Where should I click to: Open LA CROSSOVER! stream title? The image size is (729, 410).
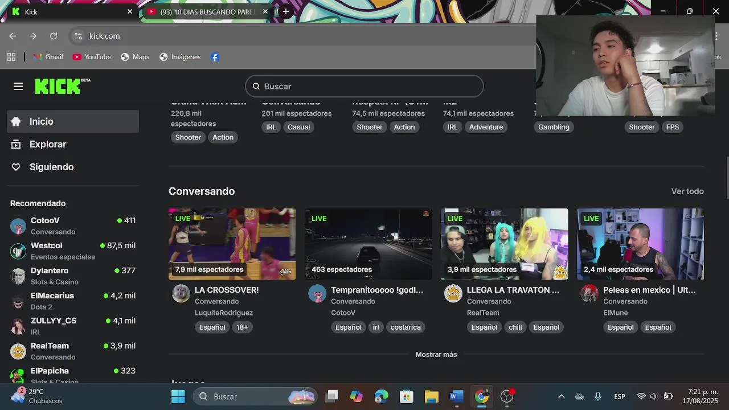227,290
